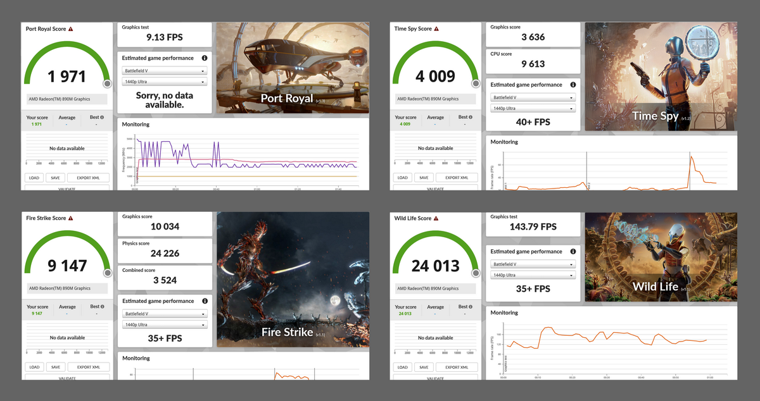Viewport: 760px width, 401px height.
Task: Click the Best info icon in Wild Life panel
Action: coord(471,307)
